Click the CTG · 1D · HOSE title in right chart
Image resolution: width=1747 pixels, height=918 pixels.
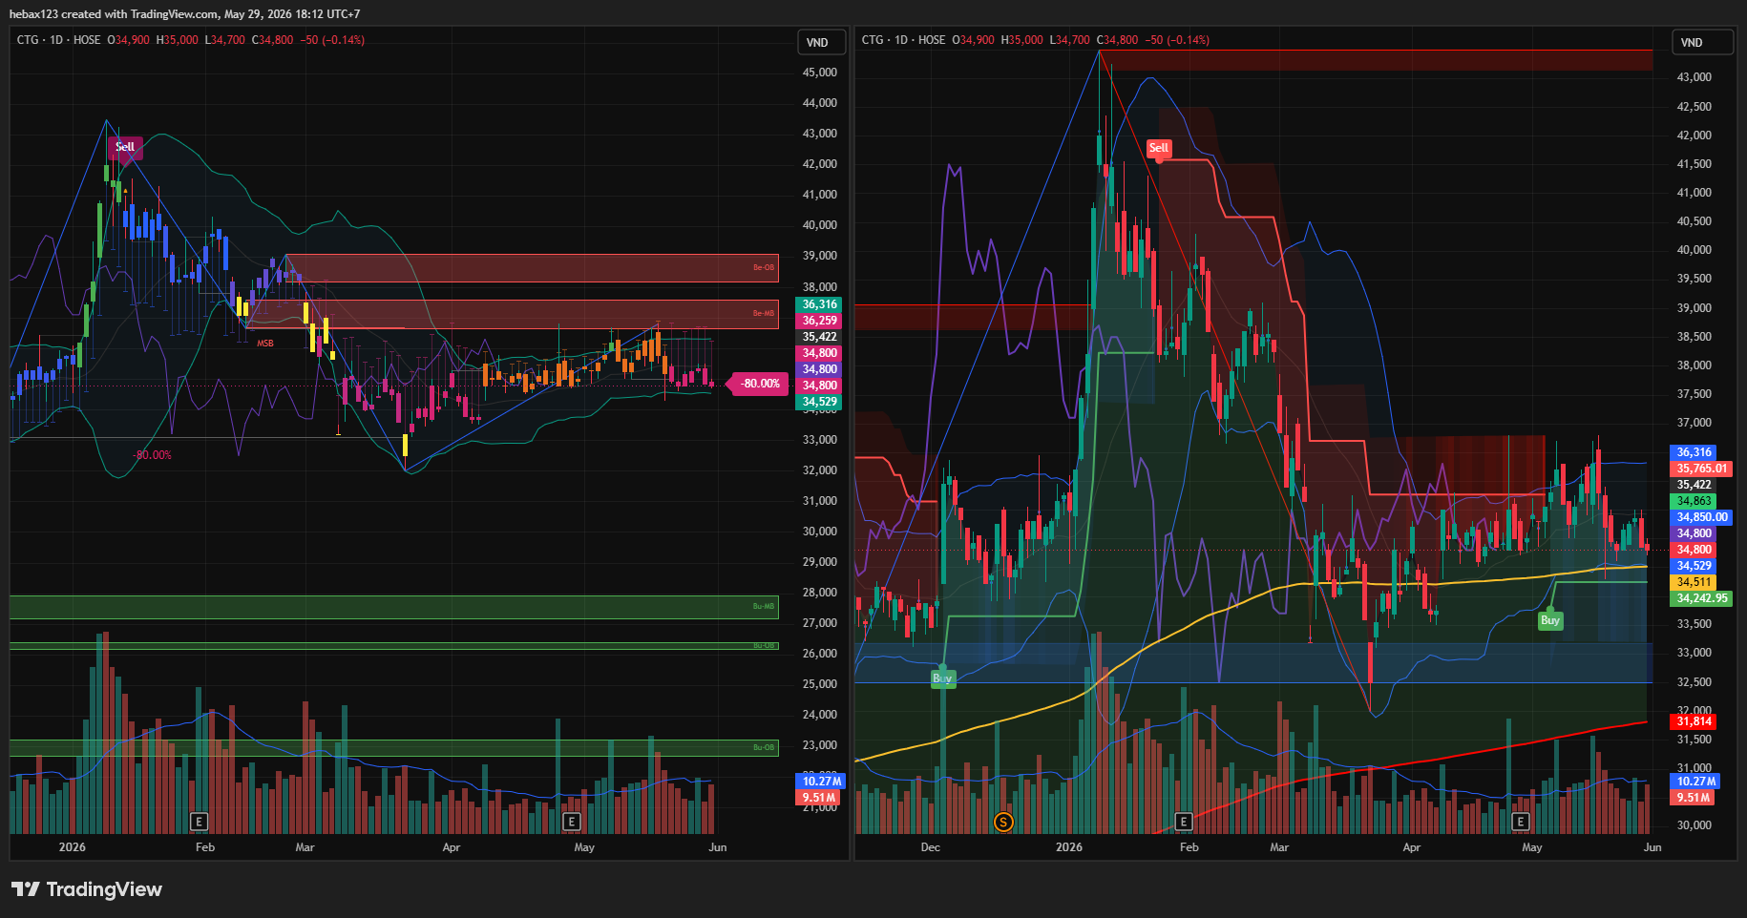tap(903, 40)
